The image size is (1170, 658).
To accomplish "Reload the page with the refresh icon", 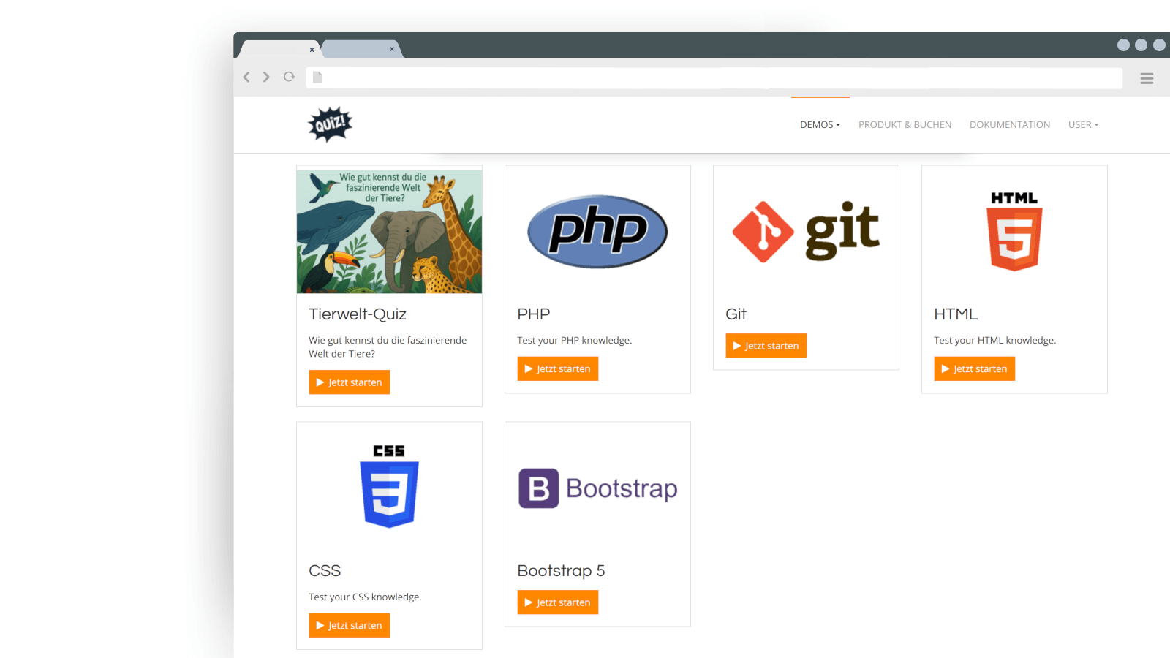I will [289, 77].
